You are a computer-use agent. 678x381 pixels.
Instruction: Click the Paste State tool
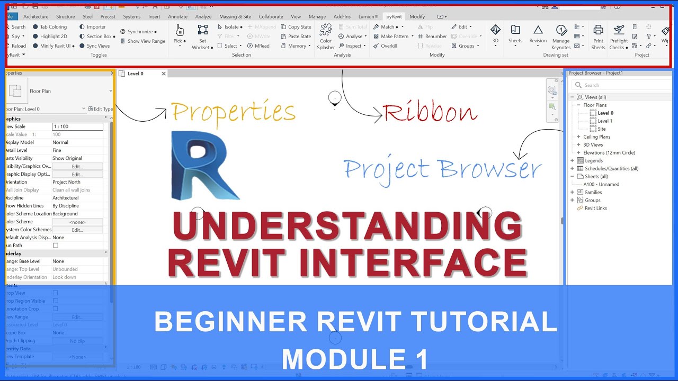296,37
